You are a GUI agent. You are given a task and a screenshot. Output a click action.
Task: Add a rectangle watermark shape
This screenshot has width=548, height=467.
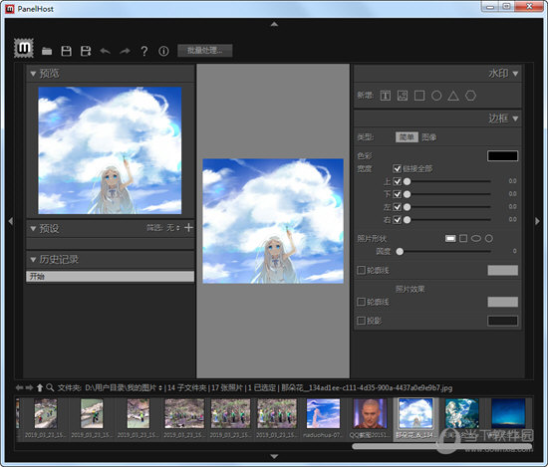(x=419, y=96)
